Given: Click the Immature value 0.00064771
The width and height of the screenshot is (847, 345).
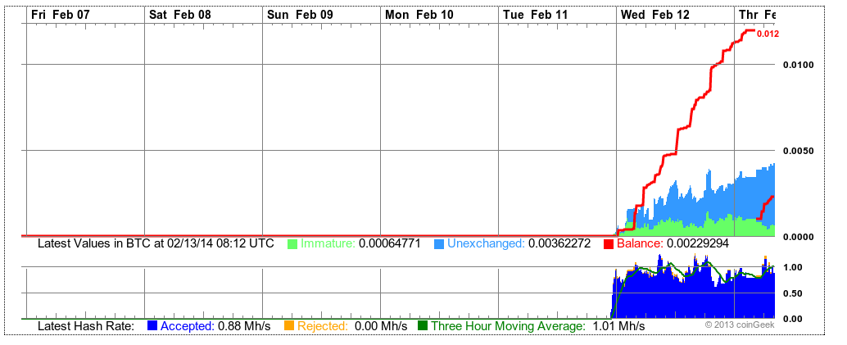Looking at the screenshot, I should pos(389,244).
